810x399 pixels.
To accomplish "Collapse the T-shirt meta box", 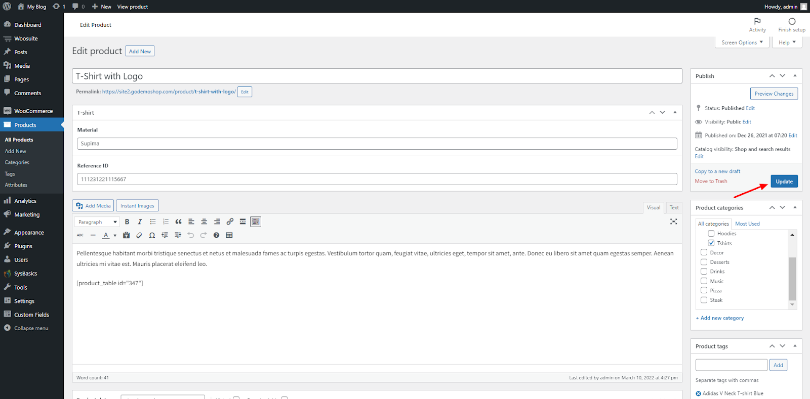I will [675, 112].
